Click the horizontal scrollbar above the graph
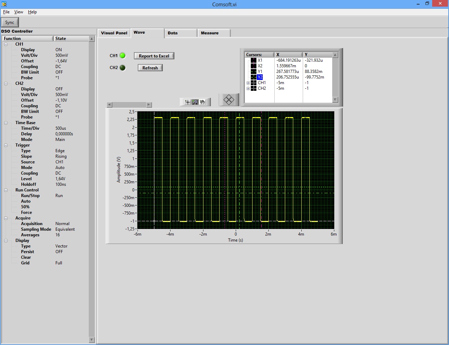 129,105
